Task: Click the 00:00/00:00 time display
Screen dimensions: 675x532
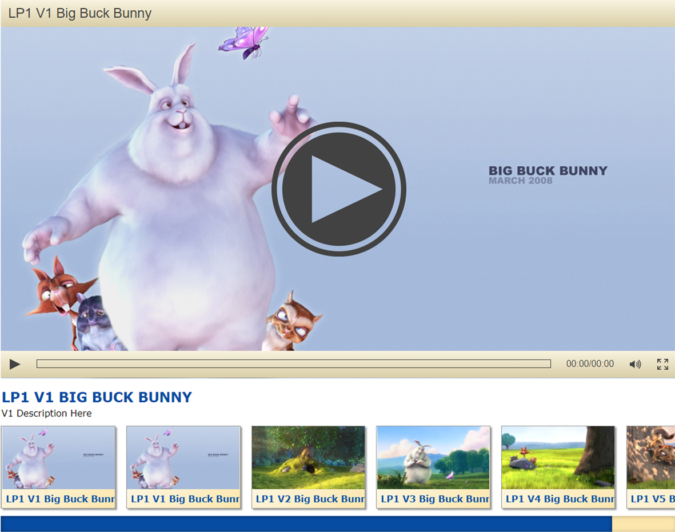Action: click(x=590, y=364)
